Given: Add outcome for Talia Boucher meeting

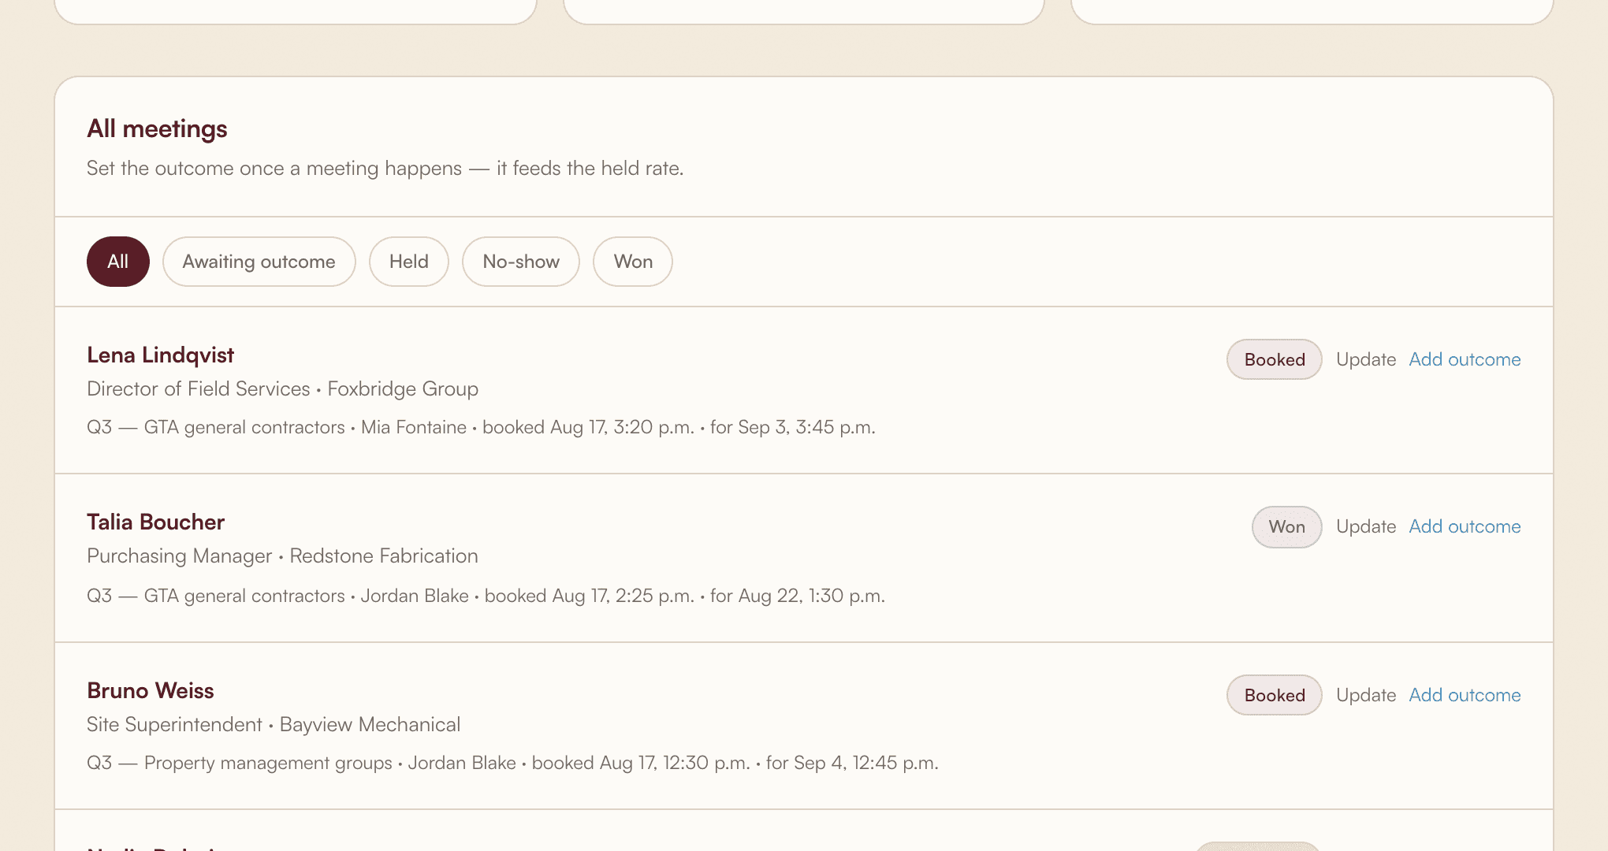Looking at the screenshot, I should click(1465, 526).
